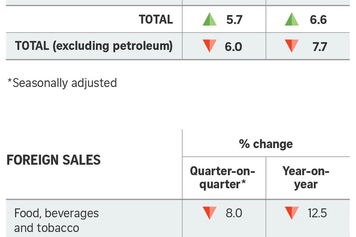Click the % change column header
Screen dimensions: 356x237
[x=266, y=144]
